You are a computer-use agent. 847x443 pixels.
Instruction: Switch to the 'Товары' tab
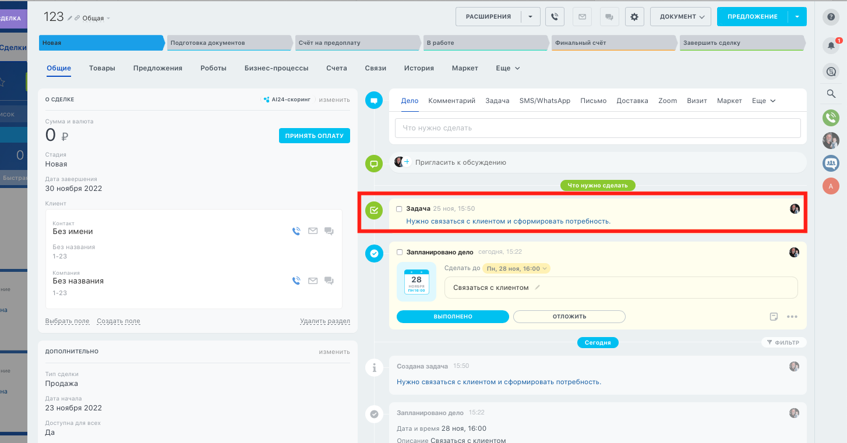tap(102, 68)
